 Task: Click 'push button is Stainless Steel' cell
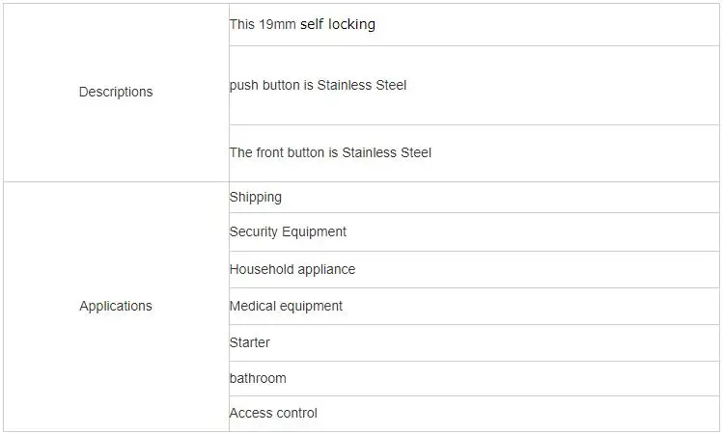[x=474, y=85]
